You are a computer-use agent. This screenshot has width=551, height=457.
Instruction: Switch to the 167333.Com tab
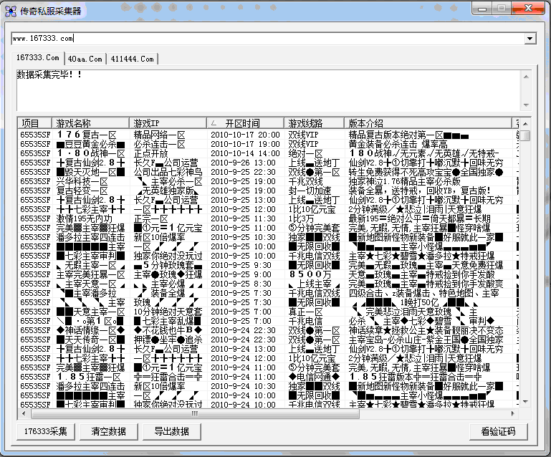click(x=39, y=59)
